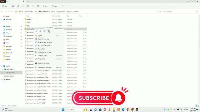Open the address bar history dropdown
Screen dimensions: 200x112
pyautogui.click(x=157, y=12)
